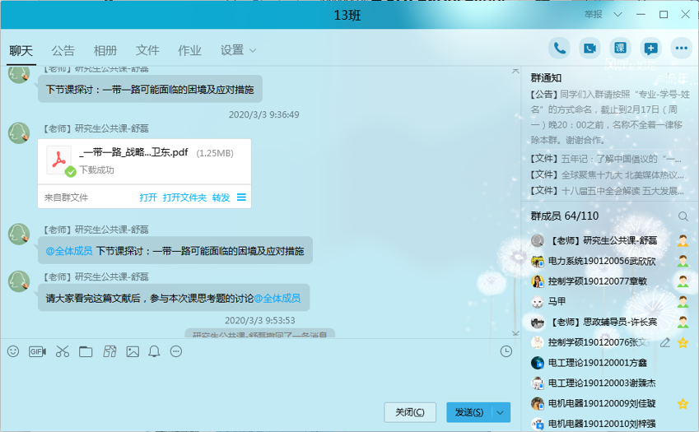Start a voice call in the group
The height and width of the screenshot is (432, 699).
560,49
